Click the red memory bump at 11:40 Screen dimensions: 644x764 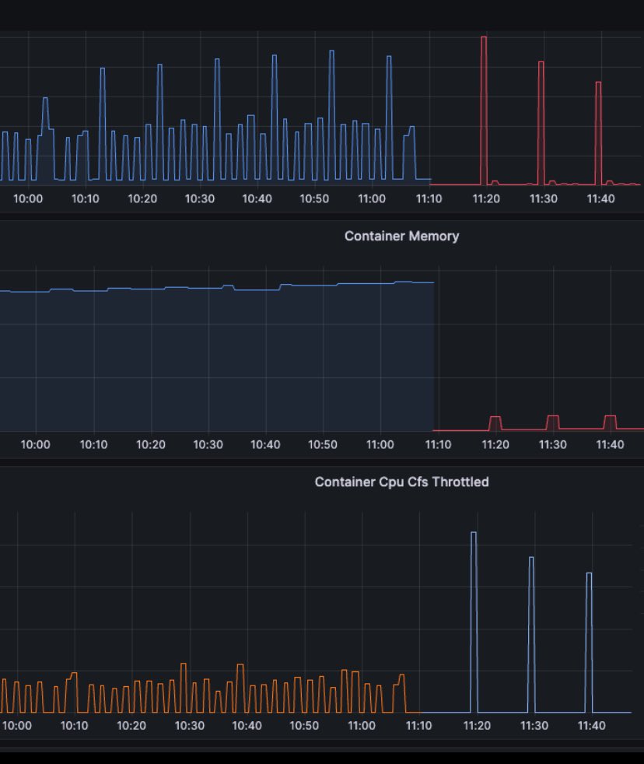tap(610, 422)
